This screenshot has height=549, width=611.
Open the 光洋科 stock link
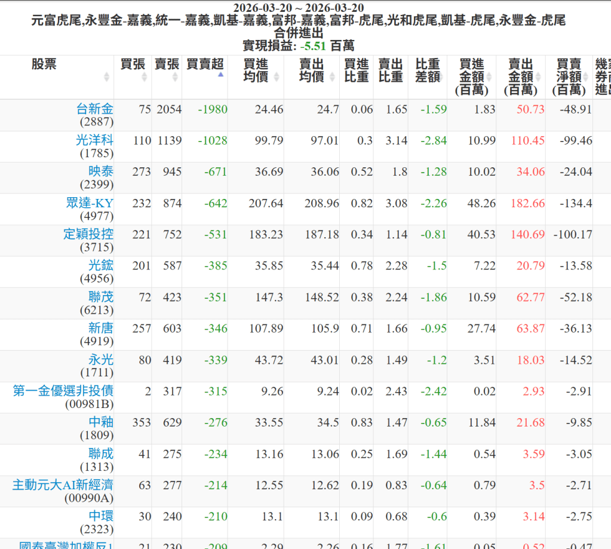[x=95, y=140]
